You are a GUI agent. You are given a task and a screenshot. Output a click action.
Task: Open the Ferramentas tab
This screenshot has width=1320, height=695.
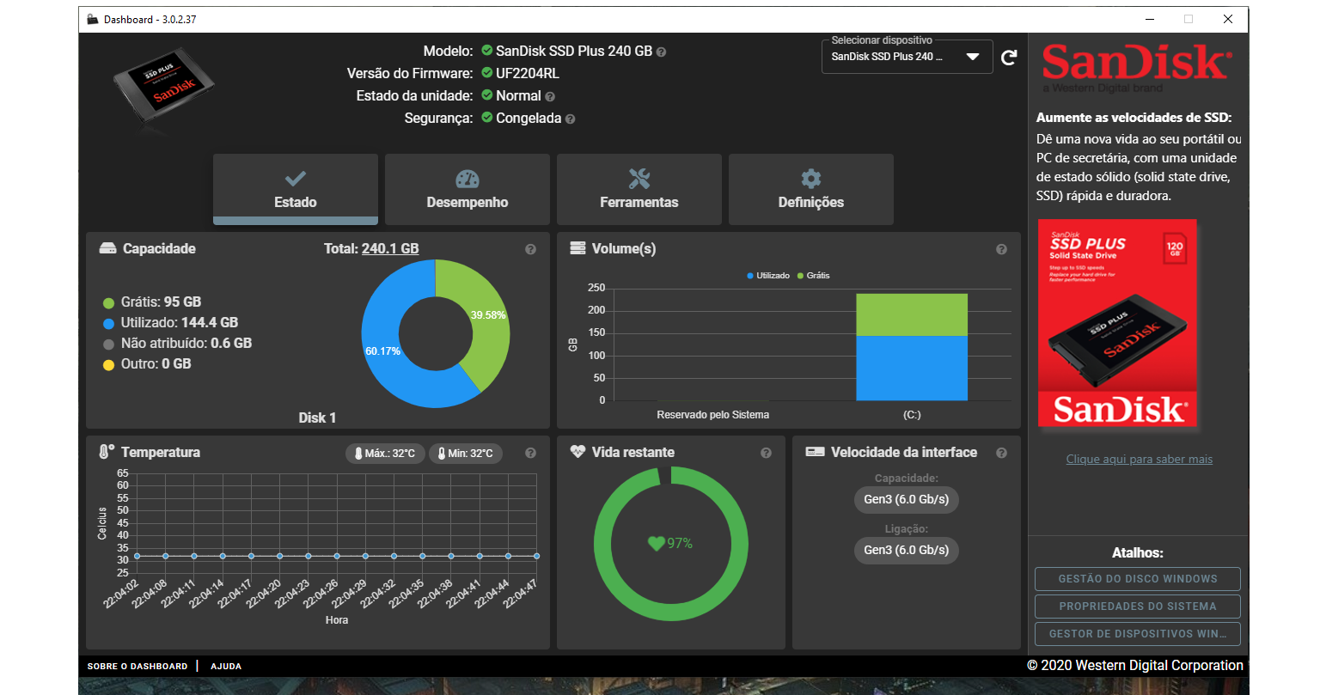coord(639,189)
